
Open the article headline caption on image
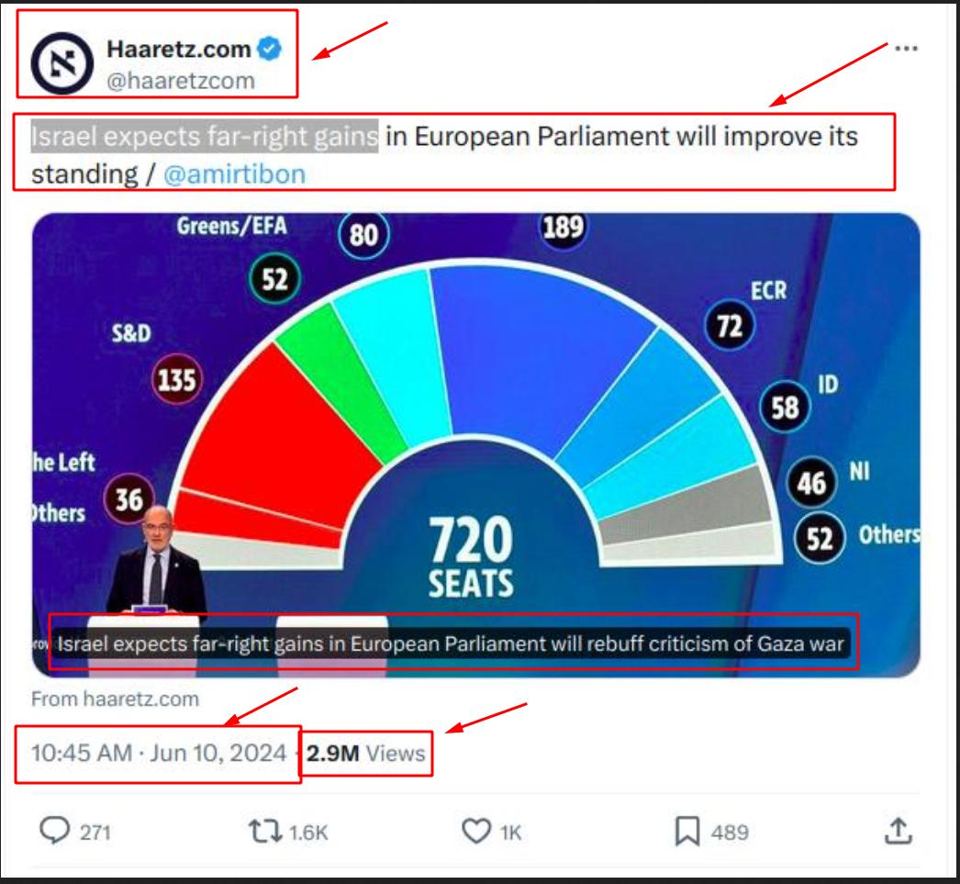450,643
